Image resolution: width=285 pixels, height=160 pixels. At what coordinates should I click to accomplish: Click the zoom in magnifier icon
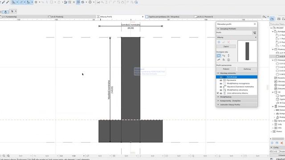[x=4, y=156]
